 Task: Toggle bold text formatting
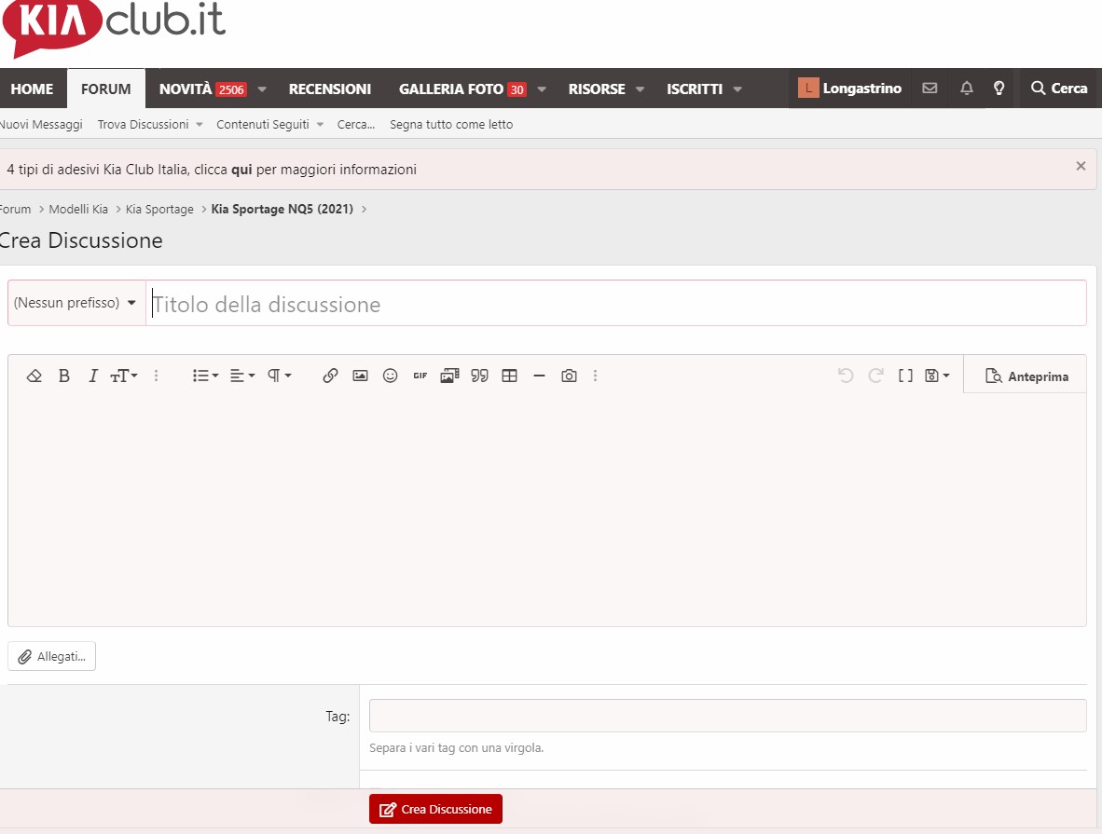pos(64,376)
